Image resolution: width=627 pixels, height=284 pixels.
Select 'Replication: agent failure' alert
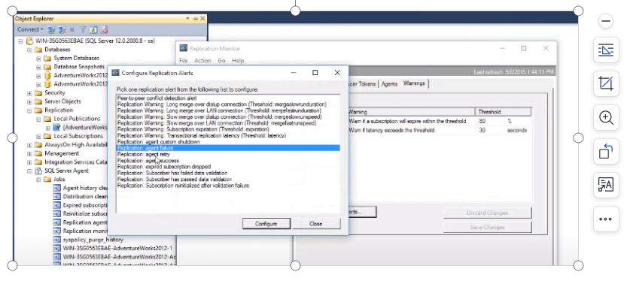[228, 148]
